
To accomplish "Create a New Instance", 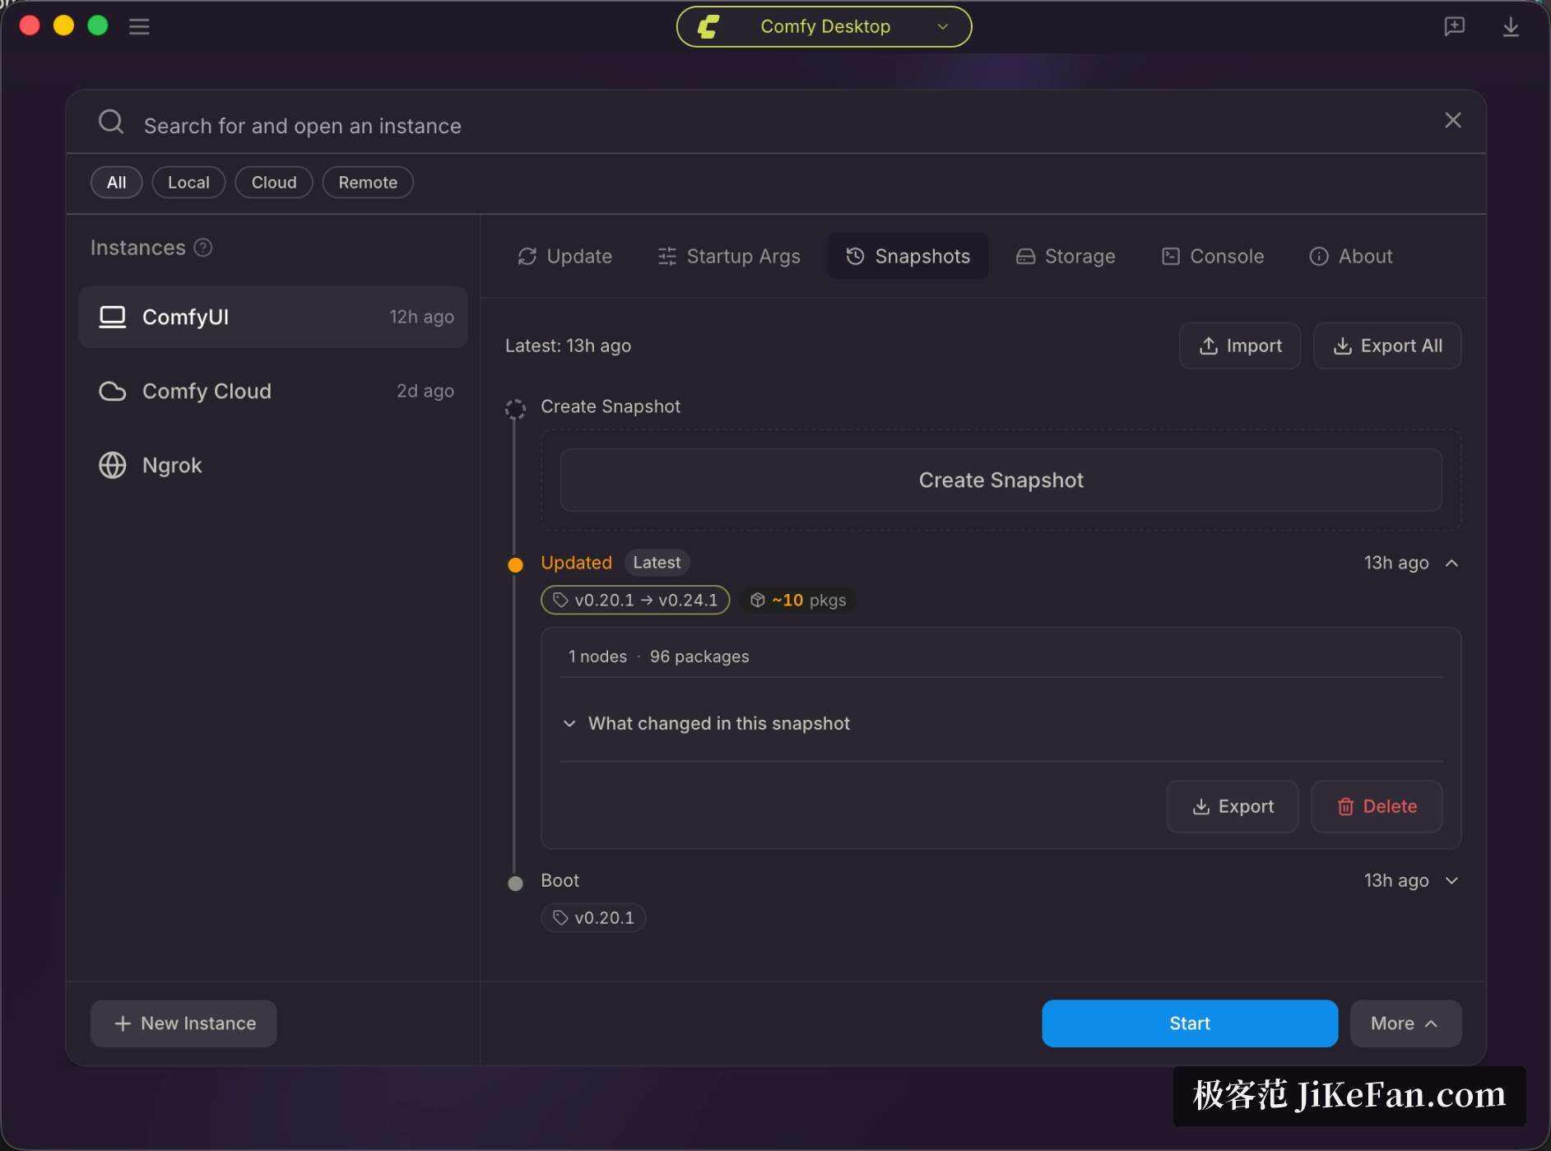I will tap(183, 1023).
